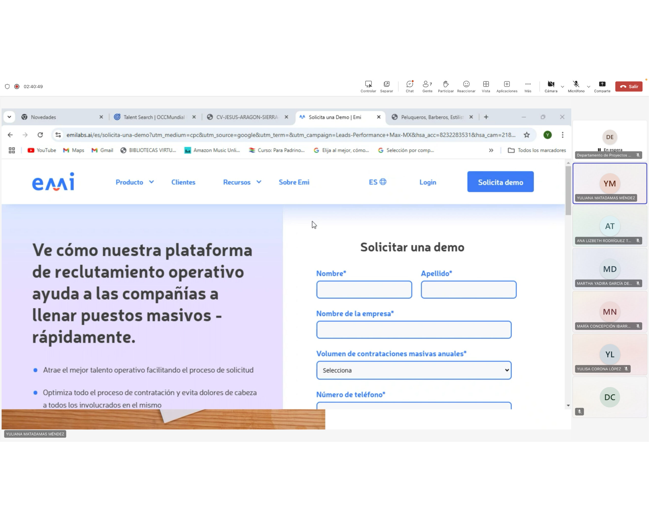Select YULIANA MATADAMAS MÉNDEZ participant tile
The width and height of the screenshot is (649, 519).
click(x=609, y=183)
